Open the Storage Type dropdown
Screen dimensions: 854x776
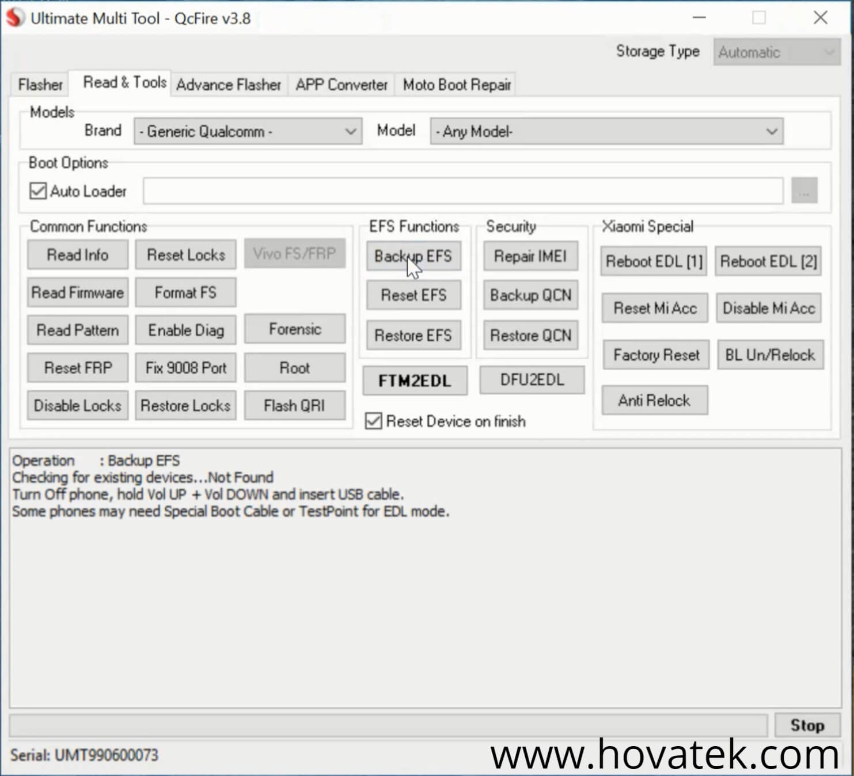coord(777,52)
